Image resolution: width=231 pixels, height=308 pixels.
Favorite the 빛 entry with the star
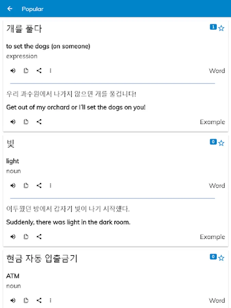(x=221, y=143)
